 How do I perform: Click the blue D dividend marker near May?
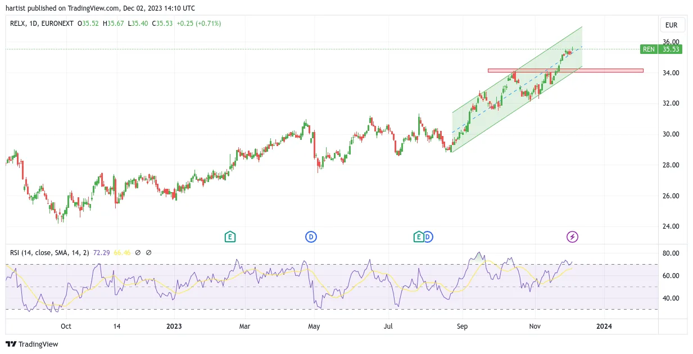click(x=311, y=237)
